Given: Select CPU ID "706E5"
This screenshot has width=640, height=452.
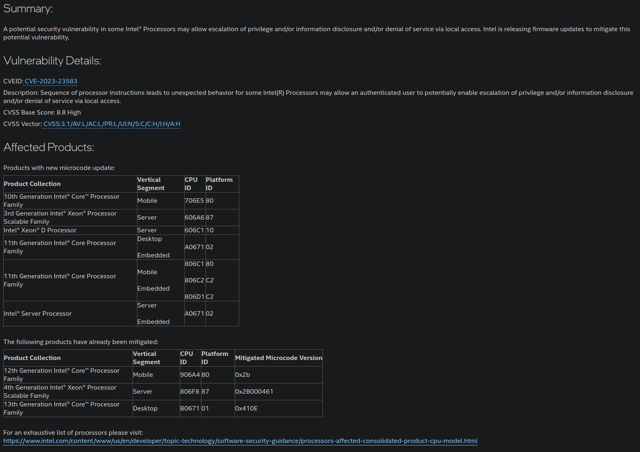Looking at the screenshot, I should tap(194, 201).
